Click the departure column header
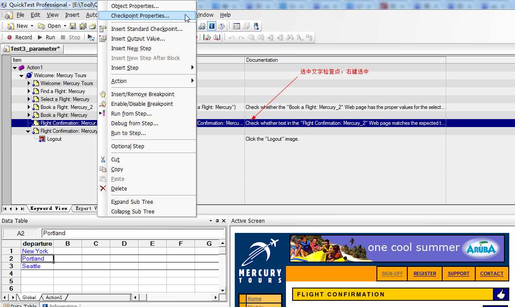The width and height of the screenshot is (515, 307). pyautogui.click(x=37, y=243)
